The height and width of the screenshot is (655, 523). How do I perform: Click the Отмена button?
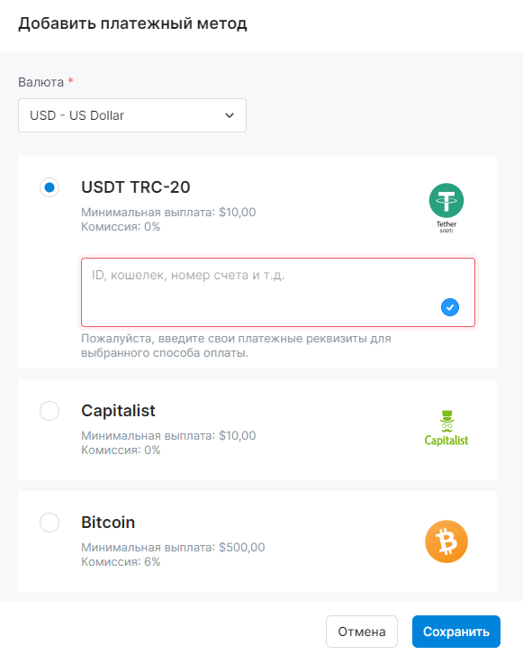(362, 632)
